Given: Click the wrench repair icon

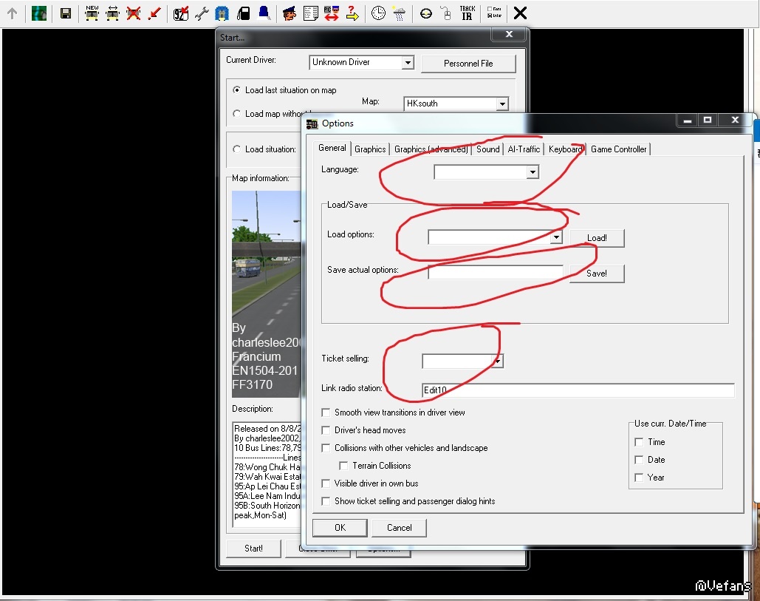Looking at the screenshot, I should (201, 13).
